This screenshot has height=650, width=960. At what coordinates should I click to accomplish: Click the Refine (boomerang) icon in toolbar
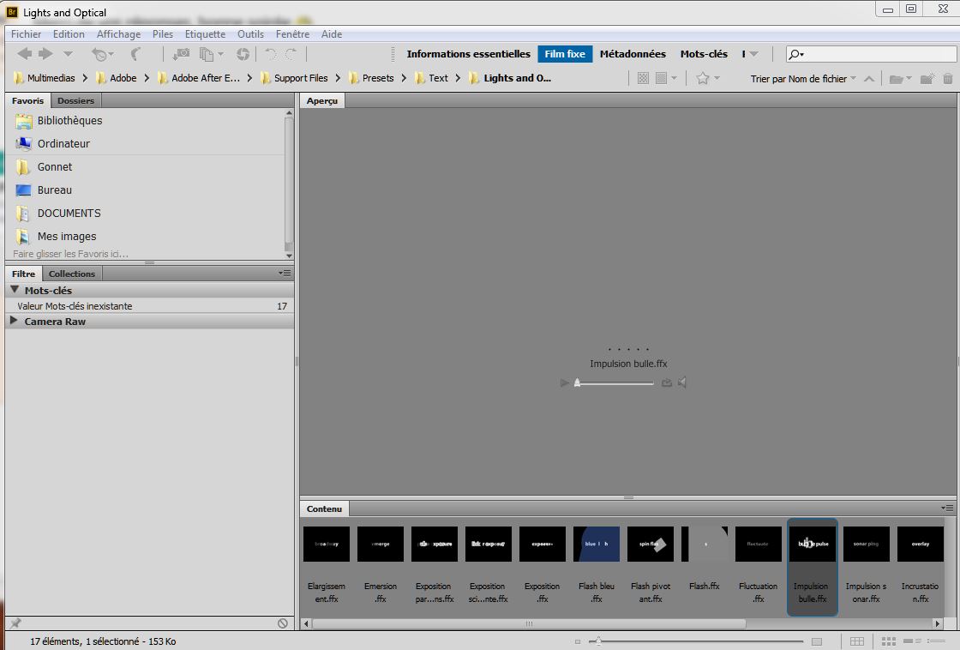(135, 54)
